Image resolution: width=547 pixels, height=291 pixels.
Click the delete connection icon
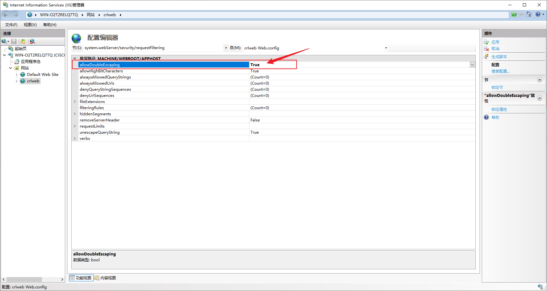point(32,41)
